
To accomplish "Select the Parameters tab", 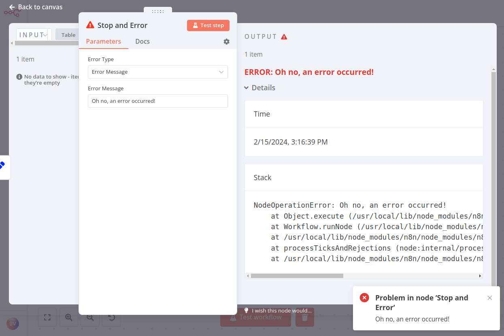I will (104, 41).
